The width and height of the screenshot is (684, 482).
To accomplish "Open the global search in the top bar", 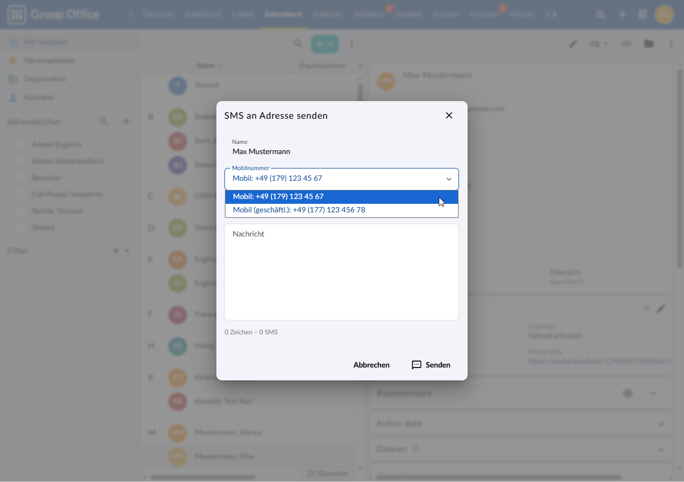I will [601, 14].
